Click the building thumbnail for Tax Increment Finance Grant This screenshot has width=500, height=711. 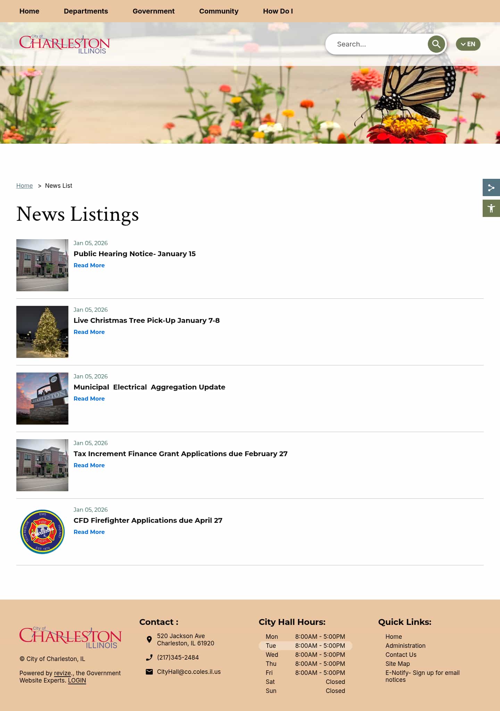point(42,465)
